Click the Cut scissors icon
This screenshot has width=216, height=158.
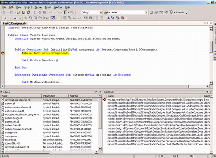coord(35,13)
